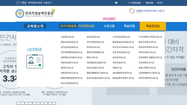The width and height of the screenshot is (187, 105).
Task: Select 방과후학교지도사1급
Action: (x=148, y=47)
